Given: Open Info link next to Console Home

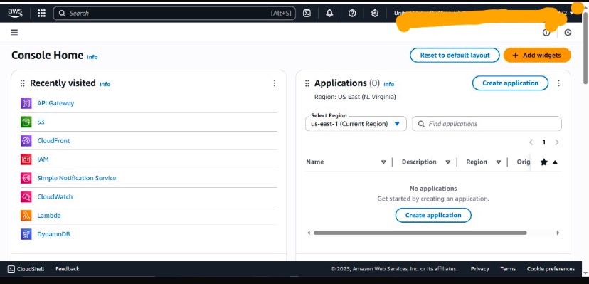Looking at the screenshot, I should (x=92, y=57).
